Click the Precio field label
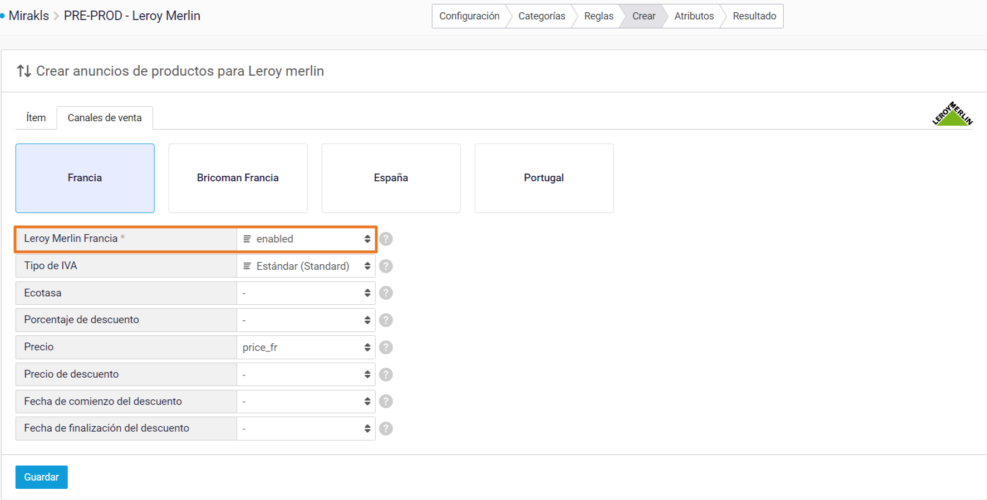 coord(39,347)
